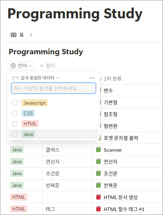Screen dimensions: 163x215
Task: Click the red book icon beside HTML 필수 태그 #1
Action: click(x=99, y=209)
